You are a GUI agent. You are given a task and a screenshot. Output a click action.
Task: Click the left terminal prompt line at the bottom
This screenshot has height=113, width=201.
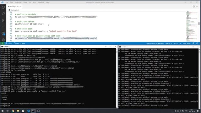pyautogui.click(x=5, y=106)
